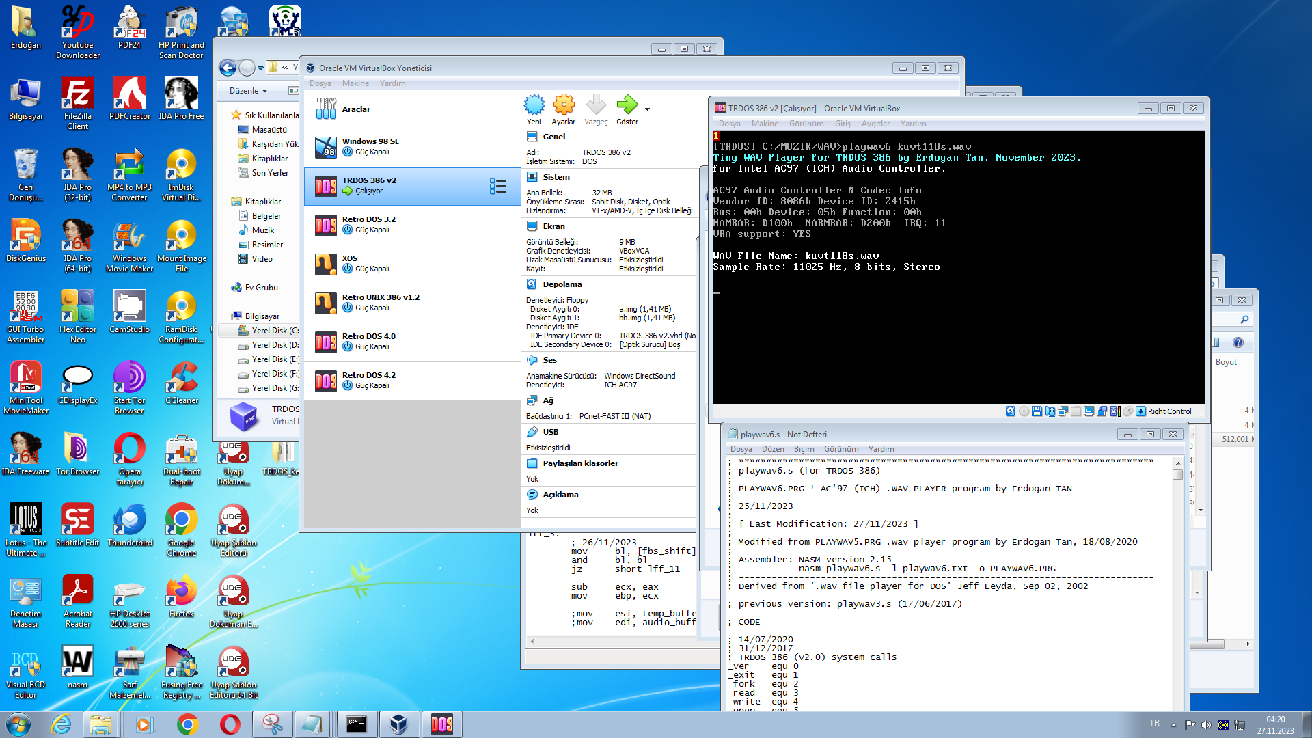
Task: Select the Araçlar tools entry in VirtualBox
Action: click(412, 109)
